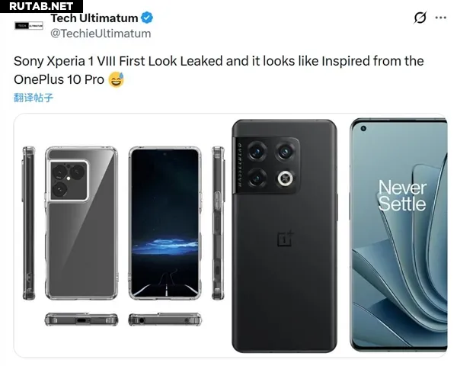This screenshot has width=457, height=366.
Task: Click the sweat smile emoji in the tweet
Action: coord(117,79)
